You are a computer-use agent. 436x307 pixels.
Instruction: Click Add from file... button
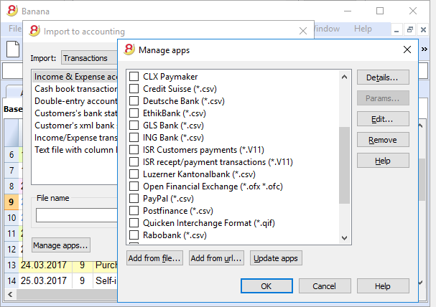point(154,258)
